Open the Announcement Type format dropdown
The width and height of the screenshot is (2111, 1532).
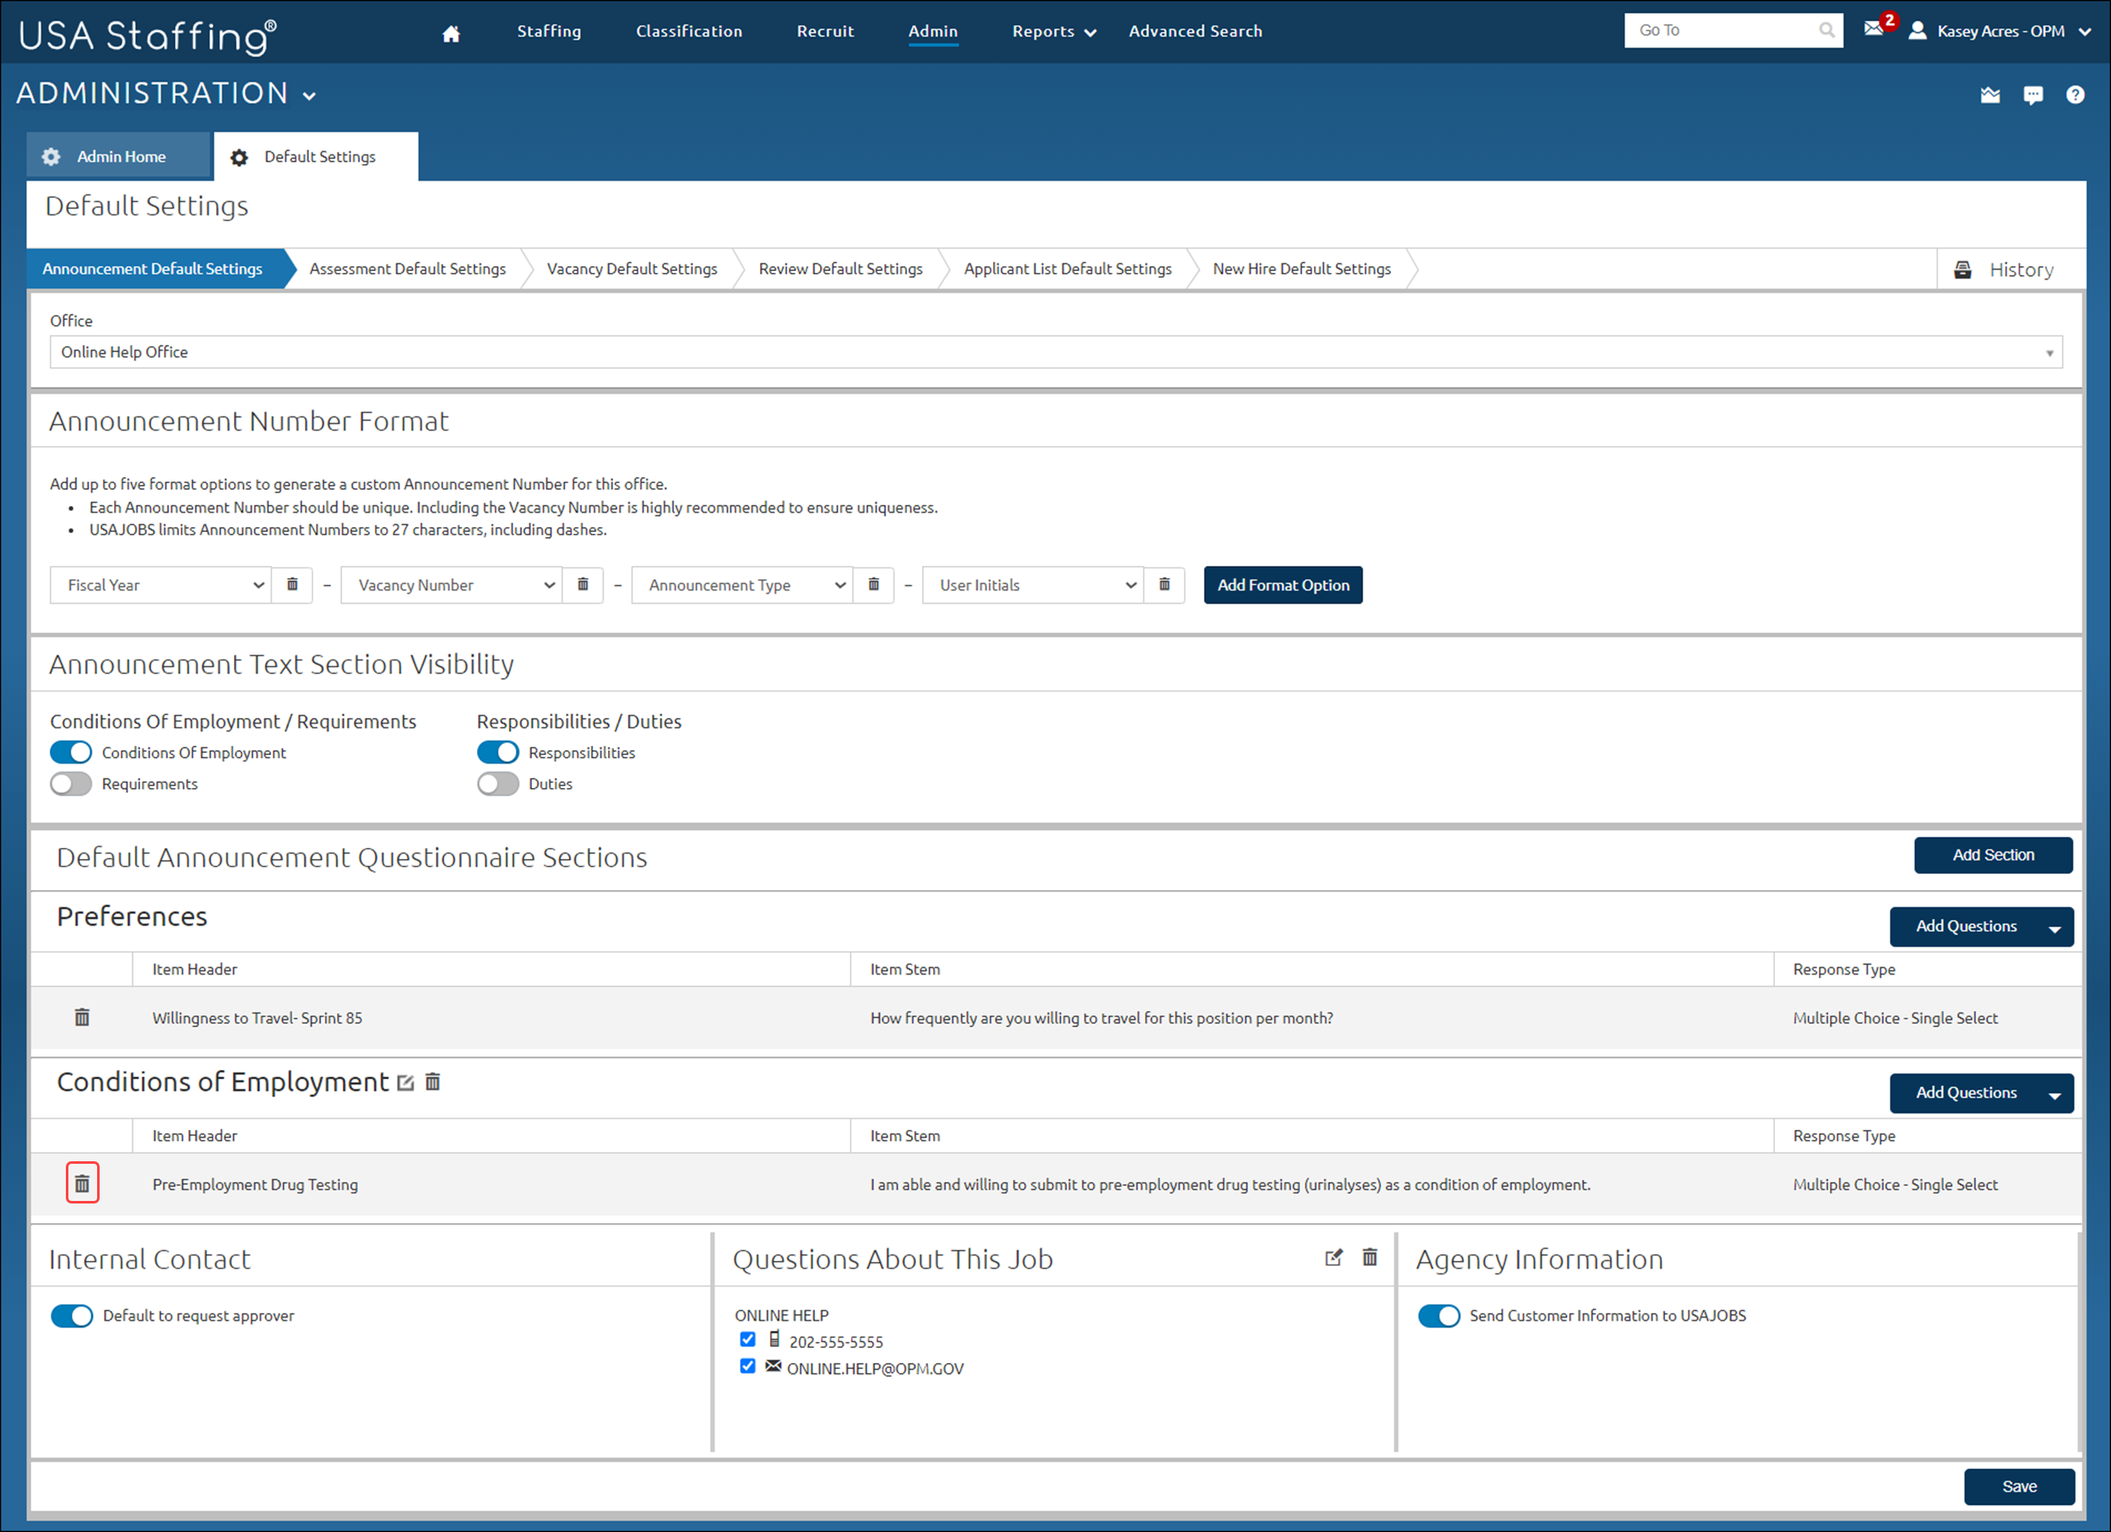tap(742, 584)
